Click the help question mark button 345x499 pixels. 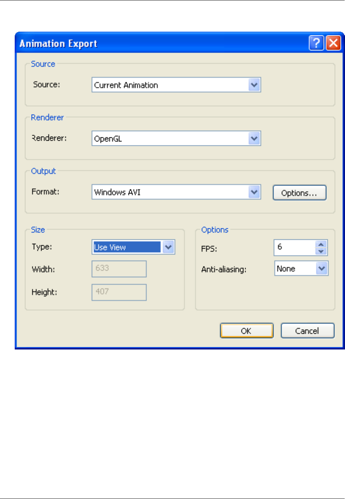tap(316, 43)
